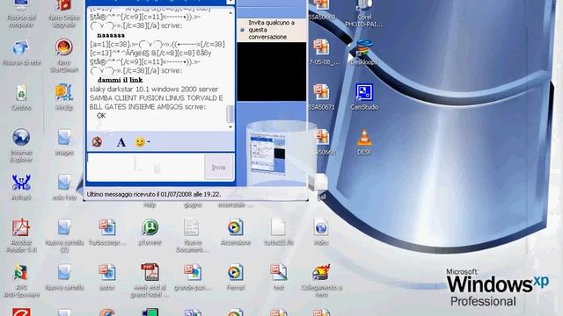563x316 pixels.
Task: Click the chat history scrollbar down arrow
Action: (x=230, y=127)
